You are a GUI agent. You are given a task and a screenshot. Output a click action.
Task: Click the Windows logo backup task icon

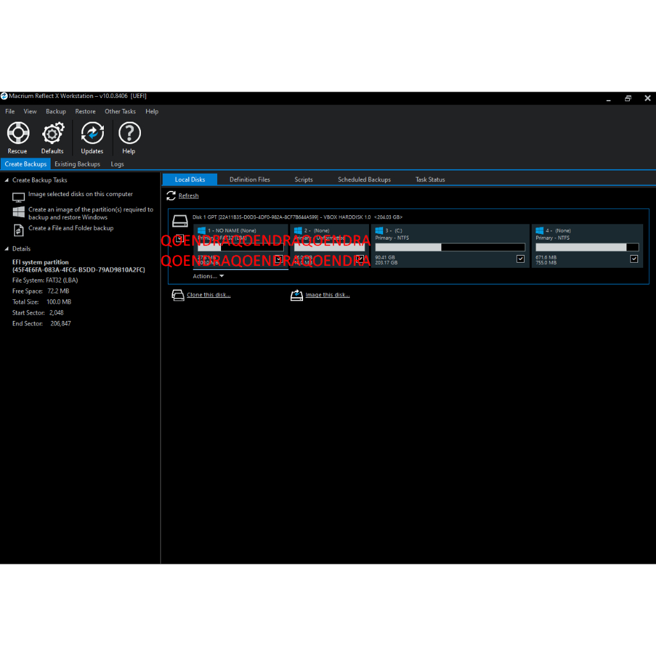(x=19, y=212)
